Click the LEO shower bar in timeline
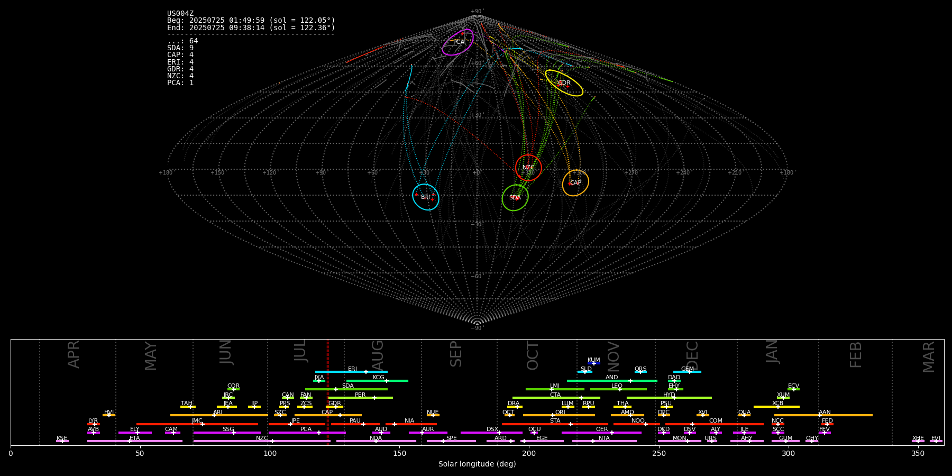952x476 pixels. pos(618,389)
